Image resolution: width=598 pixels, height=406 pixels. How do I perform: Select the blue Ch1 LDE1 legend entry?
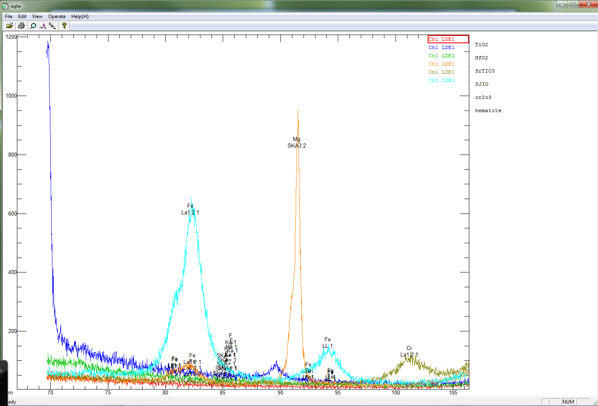point(441,47)
